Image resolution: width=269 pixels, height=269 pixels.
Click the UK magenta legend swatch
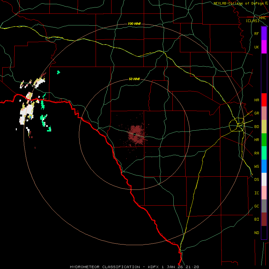(x=264, y=47)
